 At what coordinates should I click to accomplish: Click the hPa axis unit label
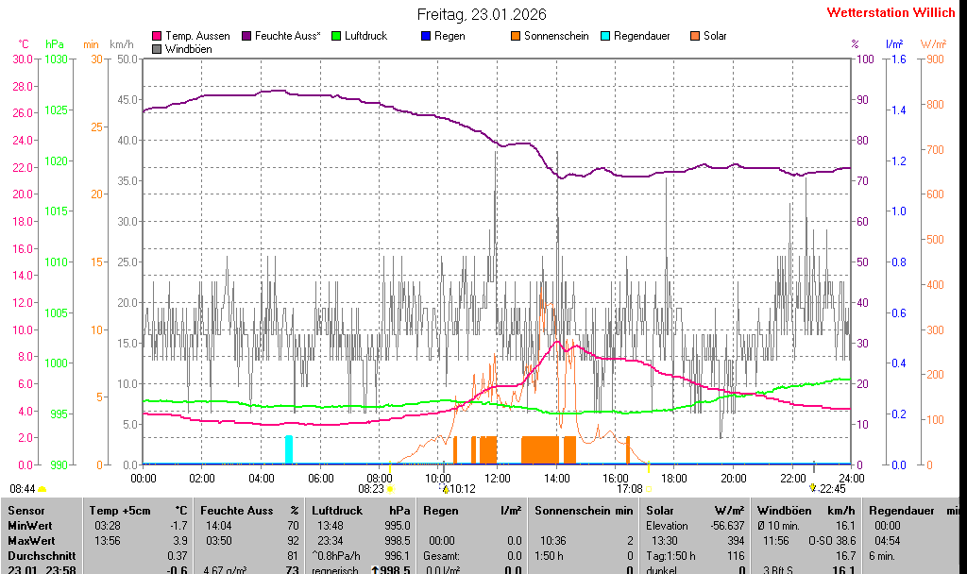(x=55, y=44)
